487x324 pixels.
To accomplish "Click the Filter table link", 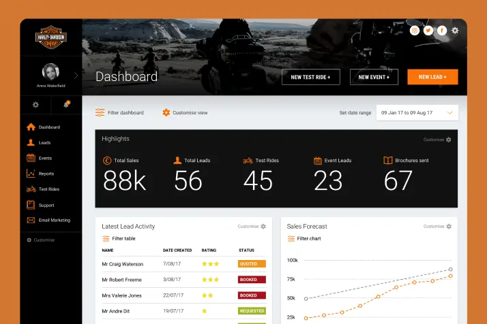I will tap(123, 238).
